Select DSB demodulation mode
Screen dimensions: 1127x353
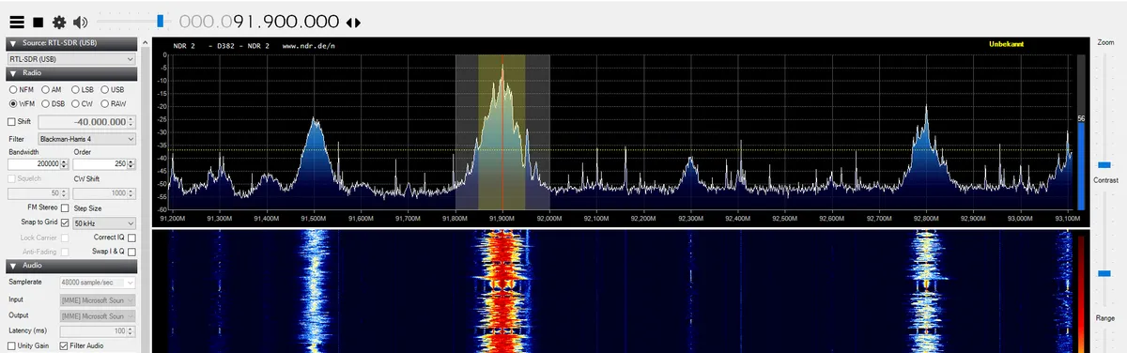(x=53, y=103)
